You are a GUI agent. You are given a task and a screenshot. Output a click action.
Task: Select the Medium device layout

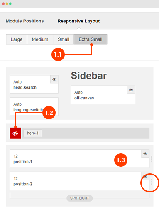pyautogui.click(x=40, y=39)
